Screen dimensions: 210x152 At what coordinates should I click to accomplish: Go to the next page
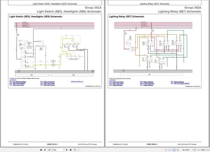(67, 150)
